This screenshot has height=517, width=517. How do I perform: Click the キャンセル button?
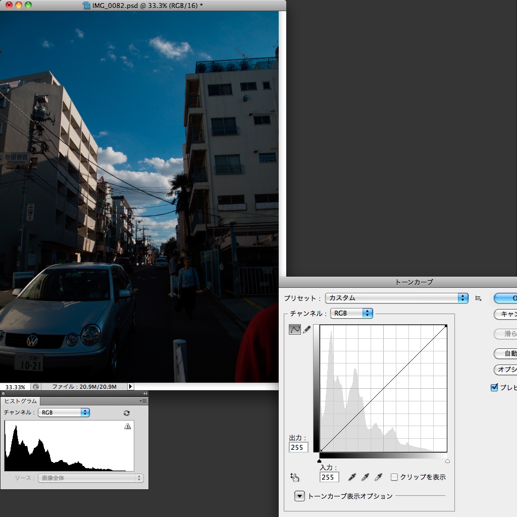click(x=506, y=315)
